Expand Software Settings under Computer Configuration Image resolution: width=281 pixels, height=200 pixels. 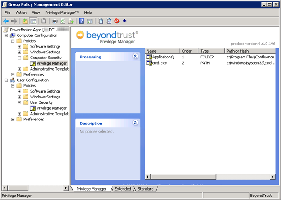pyautogui.click(x=19, y=47)
